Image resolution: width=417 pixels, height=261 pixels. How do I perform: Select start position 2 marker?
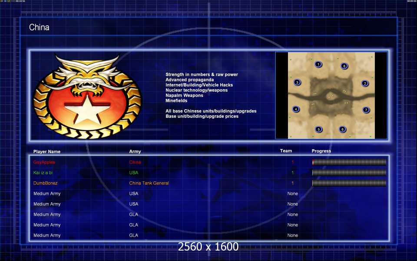pos(365,84)
